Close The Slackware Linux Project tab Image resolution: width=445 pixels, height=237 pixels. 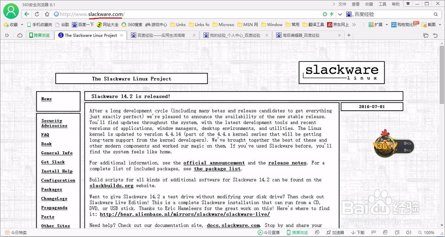coord(121,36)
